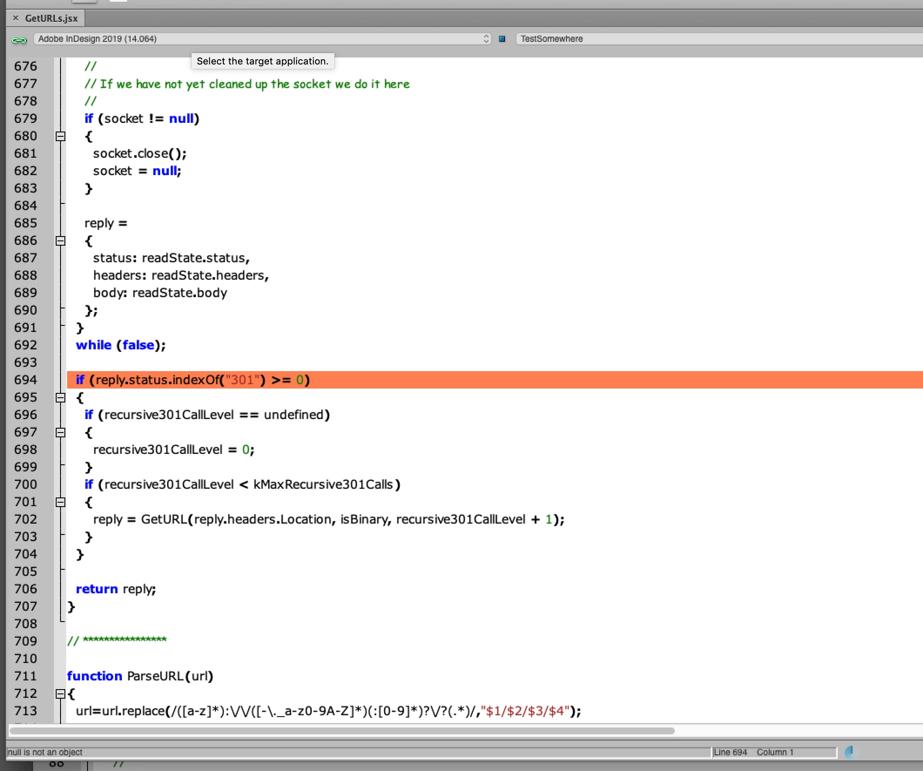923x771 pixels.
Task: Toggle a breakpoint on line number 702
Action: coord(26,519)
